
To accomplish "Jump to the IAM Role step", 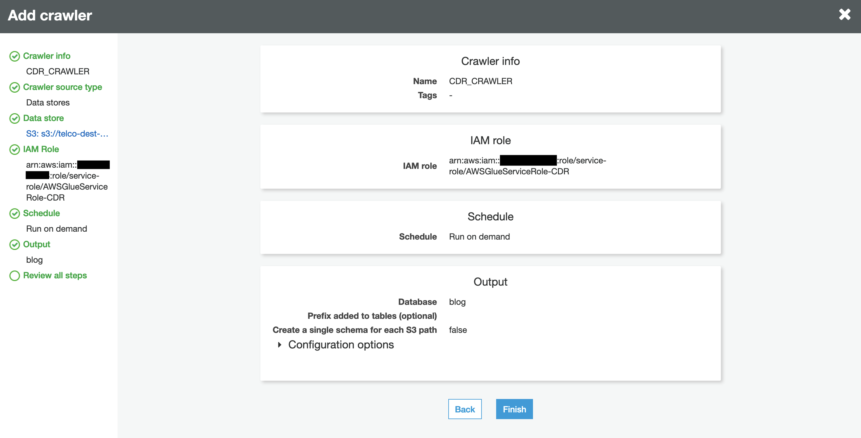I will (41, 149).
